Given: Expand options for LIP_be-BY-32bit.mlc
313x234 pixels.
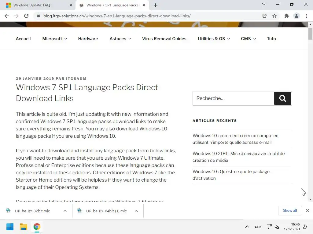Looking at the screenshot, I should click(65, 211).
